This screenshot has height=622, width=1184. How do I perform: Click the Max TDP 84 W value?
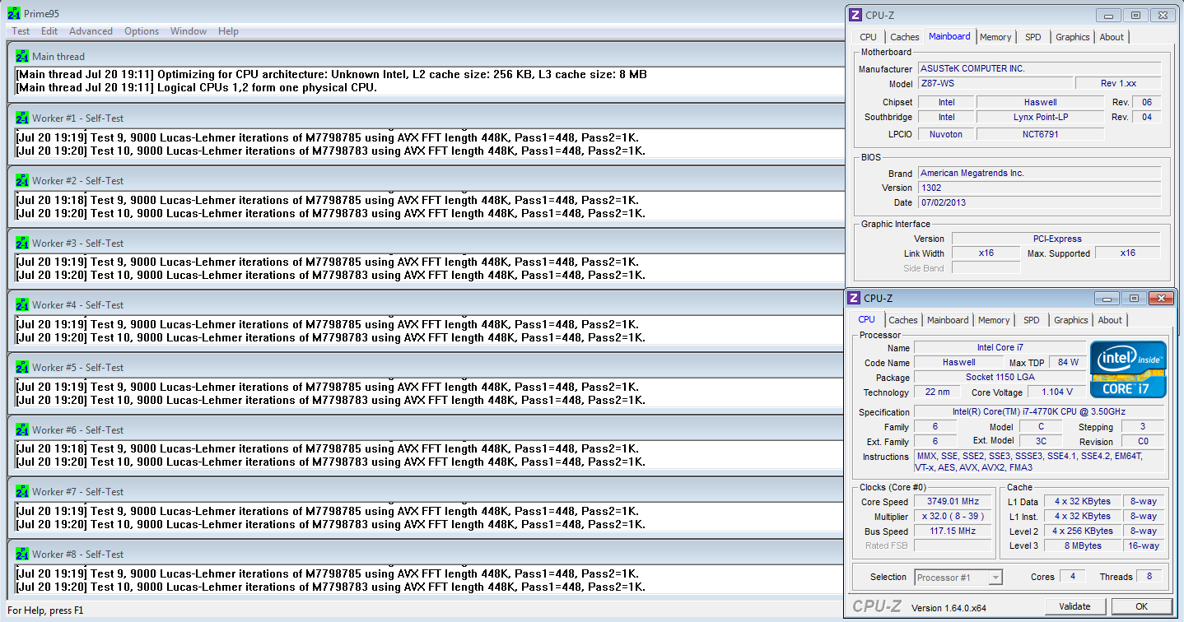click(x=1068, y=363)
